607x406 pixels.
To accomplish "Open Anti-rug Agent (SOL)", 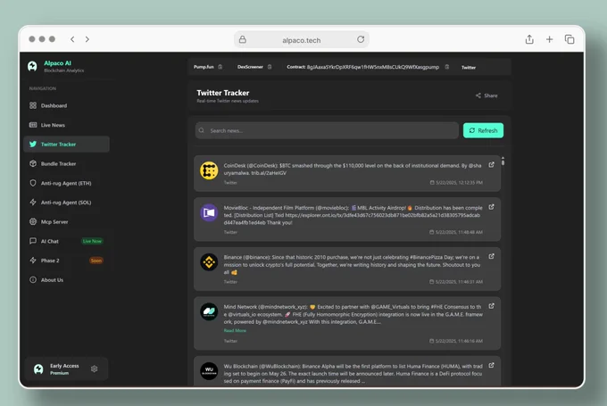I will 66,203.
